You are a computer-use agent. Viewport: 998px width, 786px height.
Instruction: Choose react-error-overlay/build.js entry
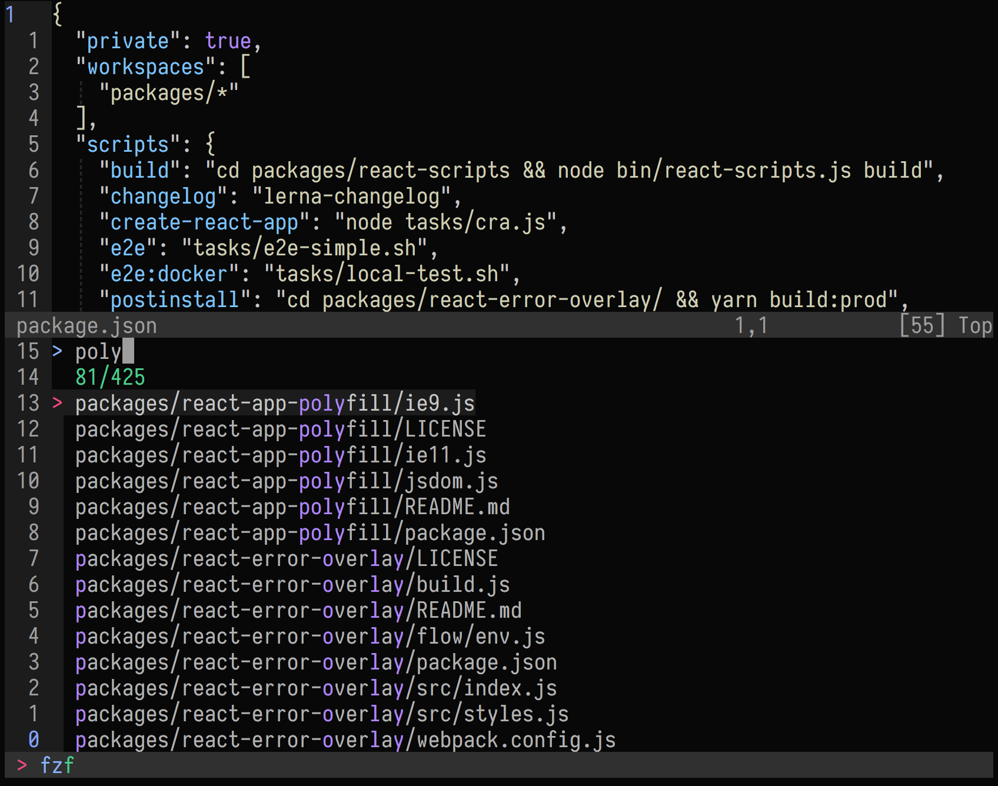[x=292, y=585]
